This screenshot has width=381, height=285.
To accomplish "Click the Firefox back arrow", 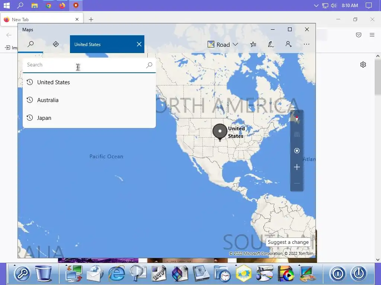I will 9,35.
